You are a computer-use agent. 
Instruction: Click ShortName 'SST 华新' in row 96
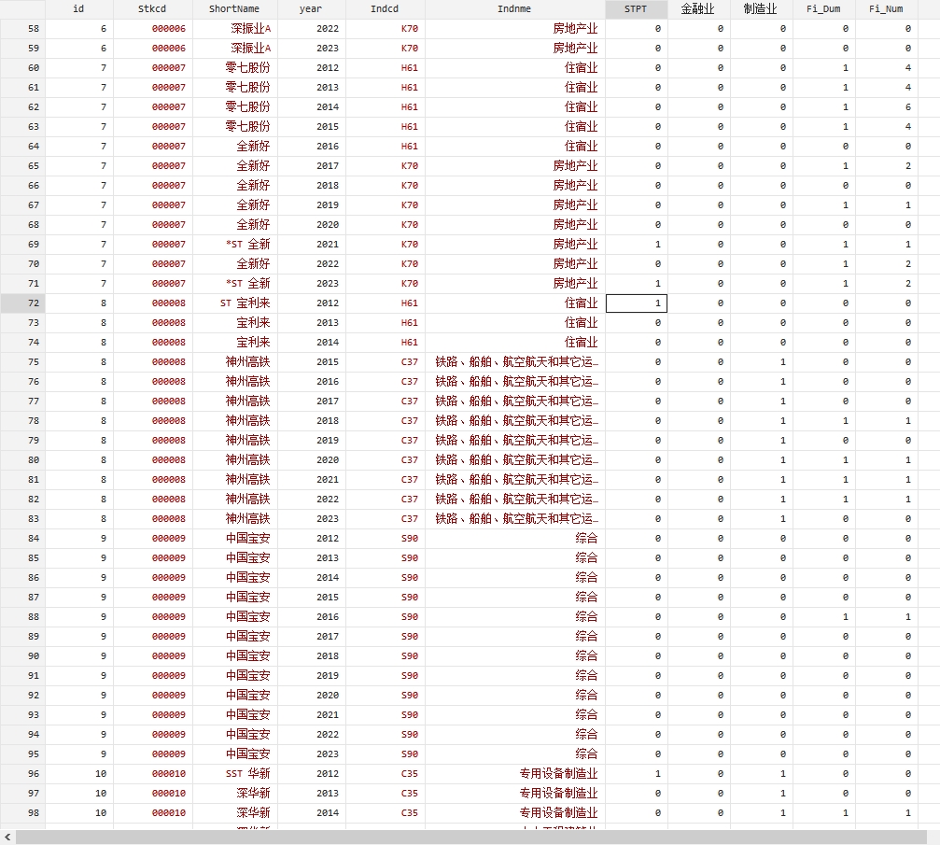(247, 774)
